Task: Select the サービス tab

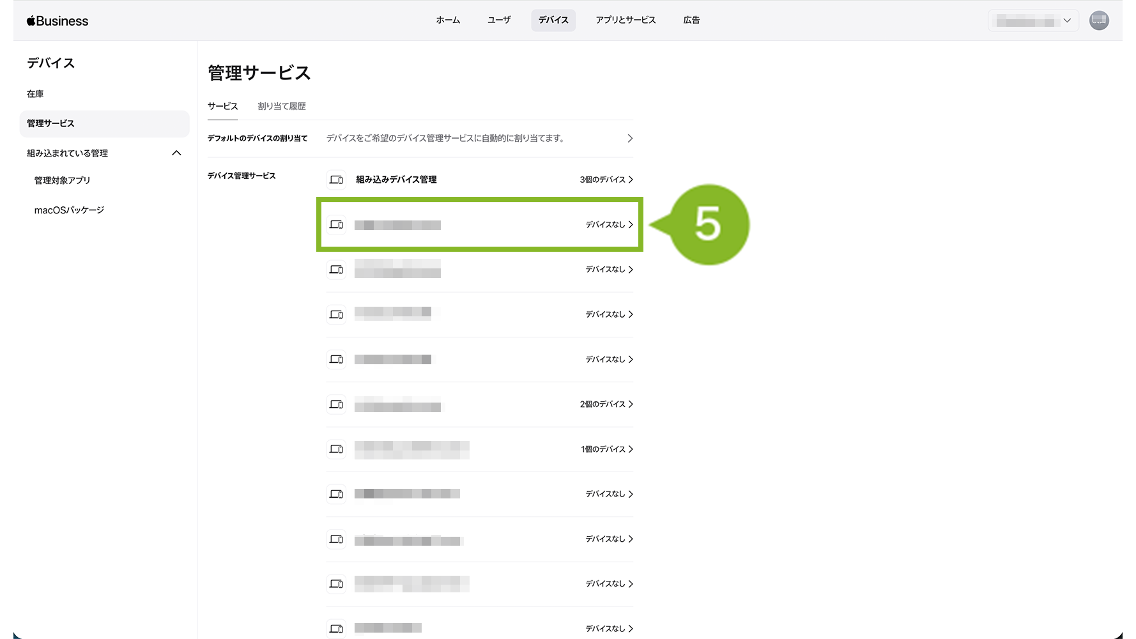Action: [x=222, y=106]
